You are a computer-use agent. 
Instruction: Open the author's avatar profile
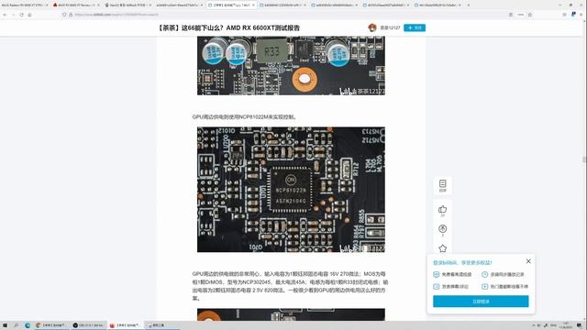click(x=372, y=27)
